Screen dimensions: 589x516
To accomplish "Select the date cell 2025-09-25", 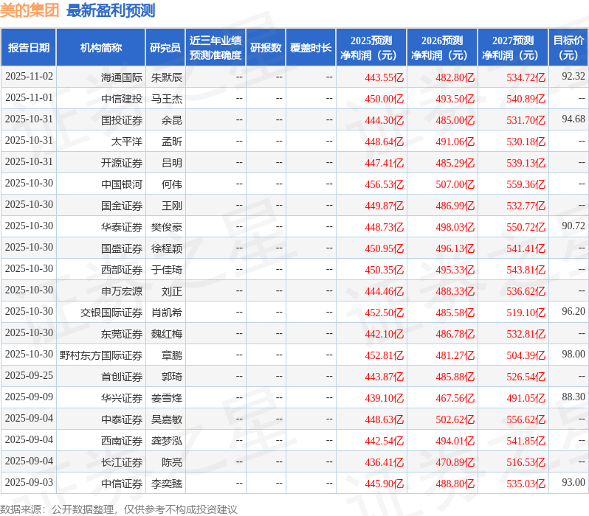I will click(29, 376).
